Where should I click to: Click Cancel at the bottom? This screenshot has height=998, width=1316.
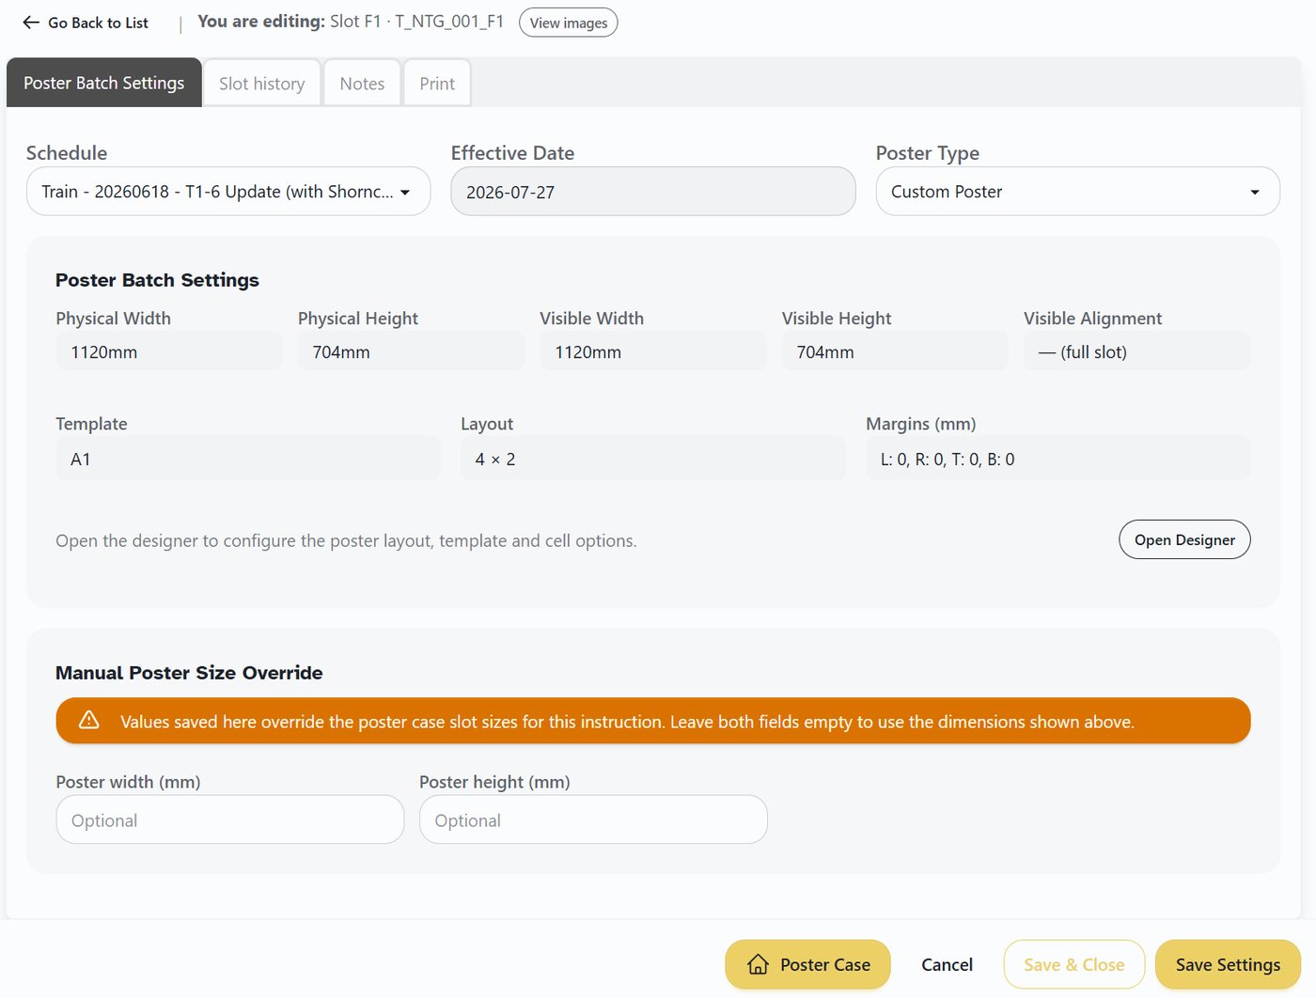coord(947,965)
